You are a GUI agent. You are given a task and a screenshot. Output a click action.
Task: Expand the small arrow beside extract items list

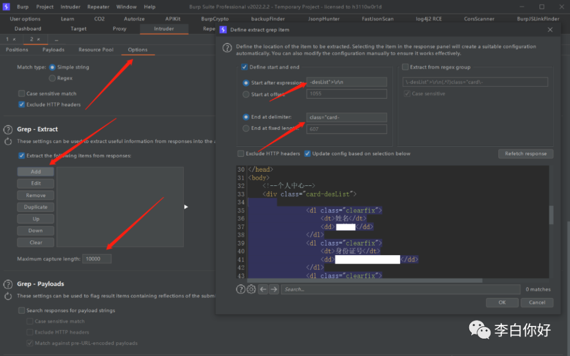(x=186, y=207)
